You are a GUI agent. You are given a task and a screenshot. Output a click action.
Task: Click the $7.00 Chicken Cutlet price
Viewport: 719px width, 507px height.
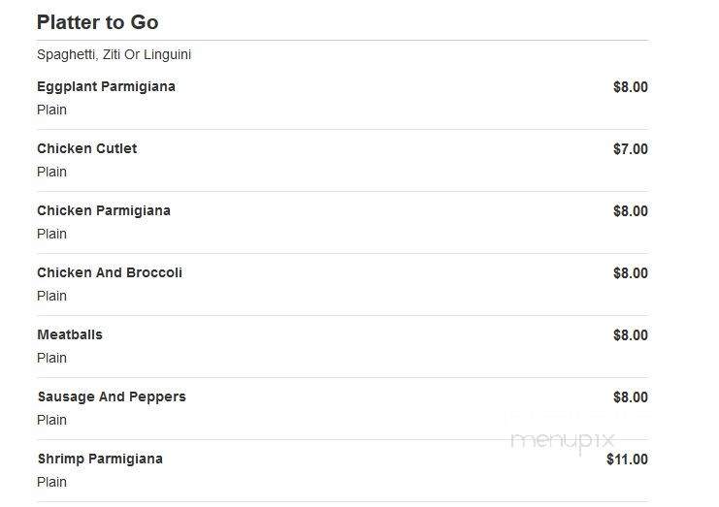pos(631,149)
